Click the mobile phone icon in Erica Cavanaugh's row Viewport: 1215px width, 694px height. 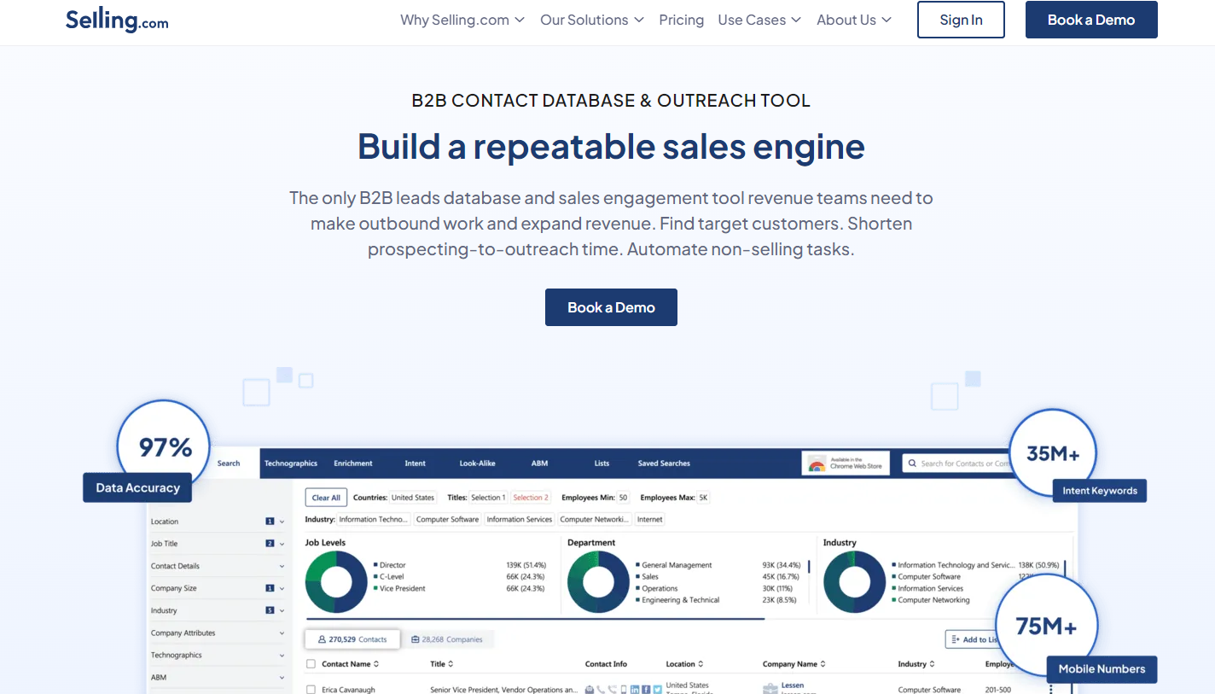(624, 690)
